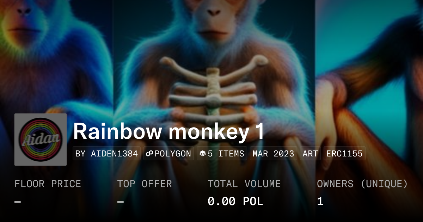Click the unique owners count of 1
This screenshot has height=222, width=423.
coord(320,202)
